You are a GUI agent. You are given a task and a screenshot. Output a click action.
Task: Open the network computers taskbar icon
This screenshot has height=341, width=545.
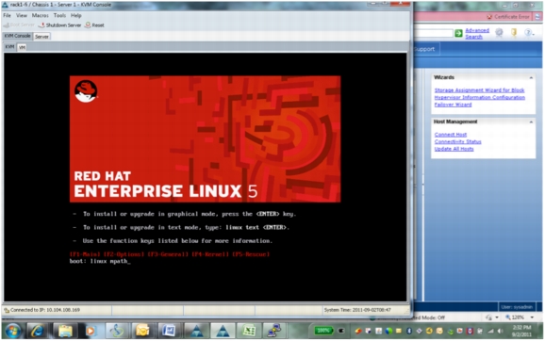click(x=274, y=331)
